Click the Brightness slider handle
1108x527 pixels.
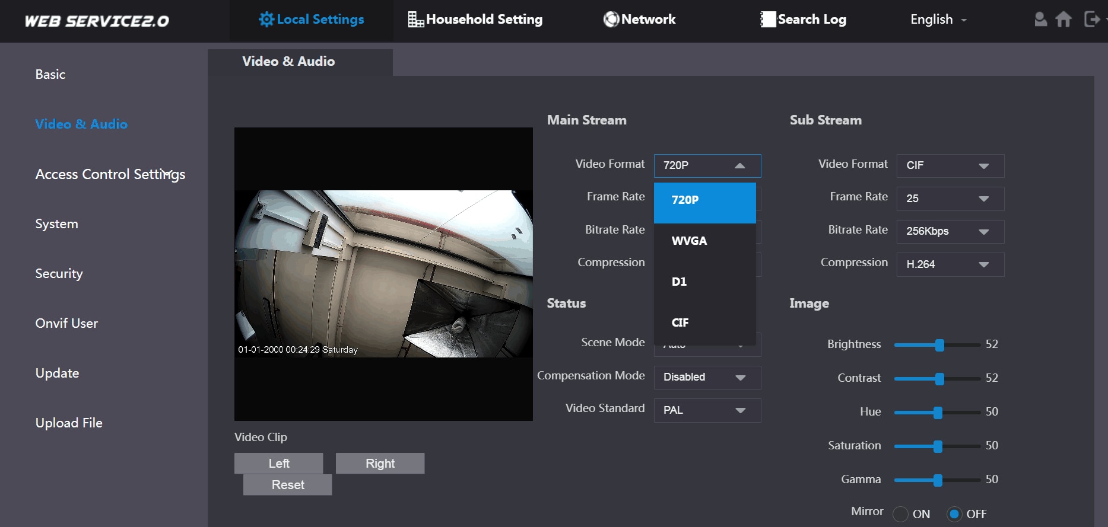pos(939,345)
